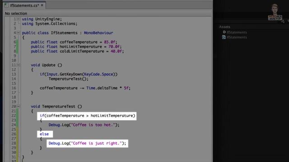Select the IfStatements scene asset icon
This screenshot has width=289, height=162.
click(x=224, y=32)
